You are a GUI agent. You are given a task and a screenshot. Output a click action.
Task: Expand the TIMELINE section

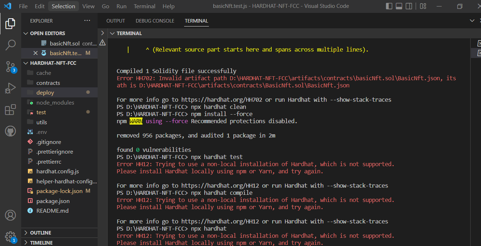pyautogui.click(x=26, y=242)
